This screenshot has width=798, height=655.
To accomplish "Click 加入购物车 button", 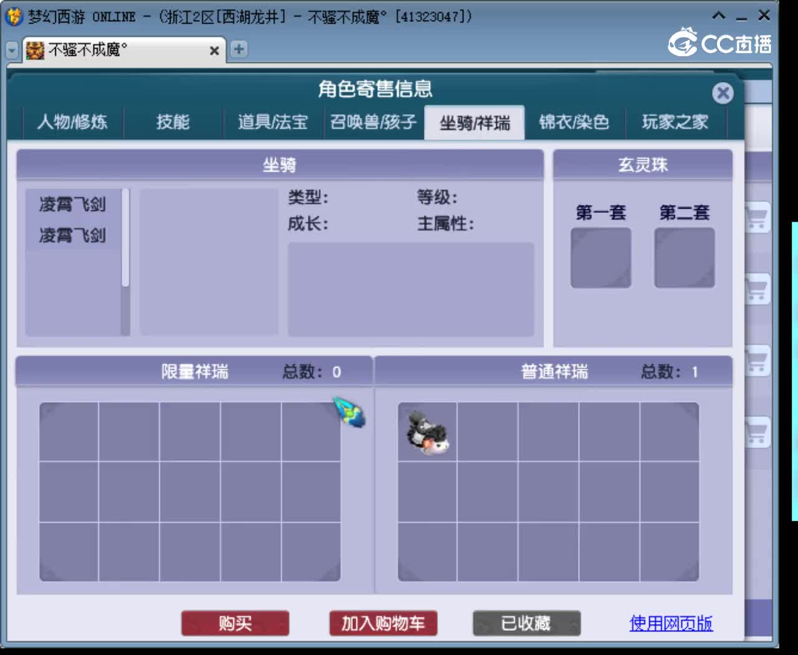I will pos(383,623).
